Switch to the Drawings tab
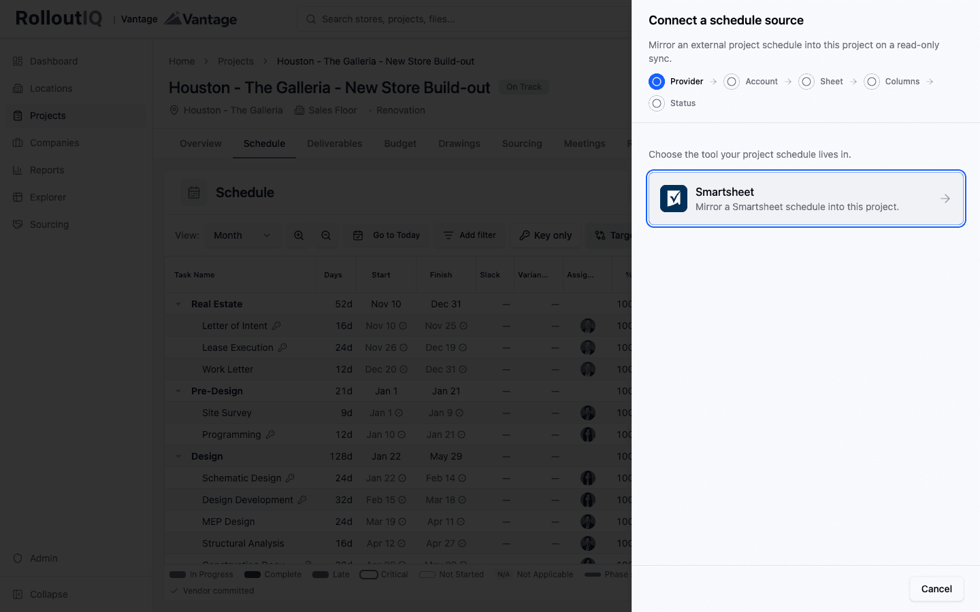 pos(459,143)
